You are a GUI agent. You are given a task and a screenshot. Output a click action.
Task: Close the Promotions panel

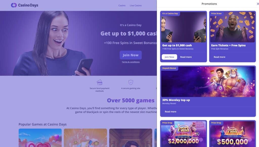258,4
